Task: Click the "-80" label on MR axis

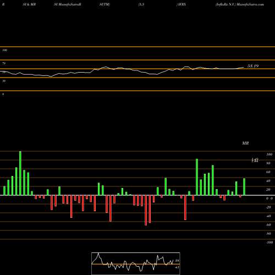Action: 268,234
